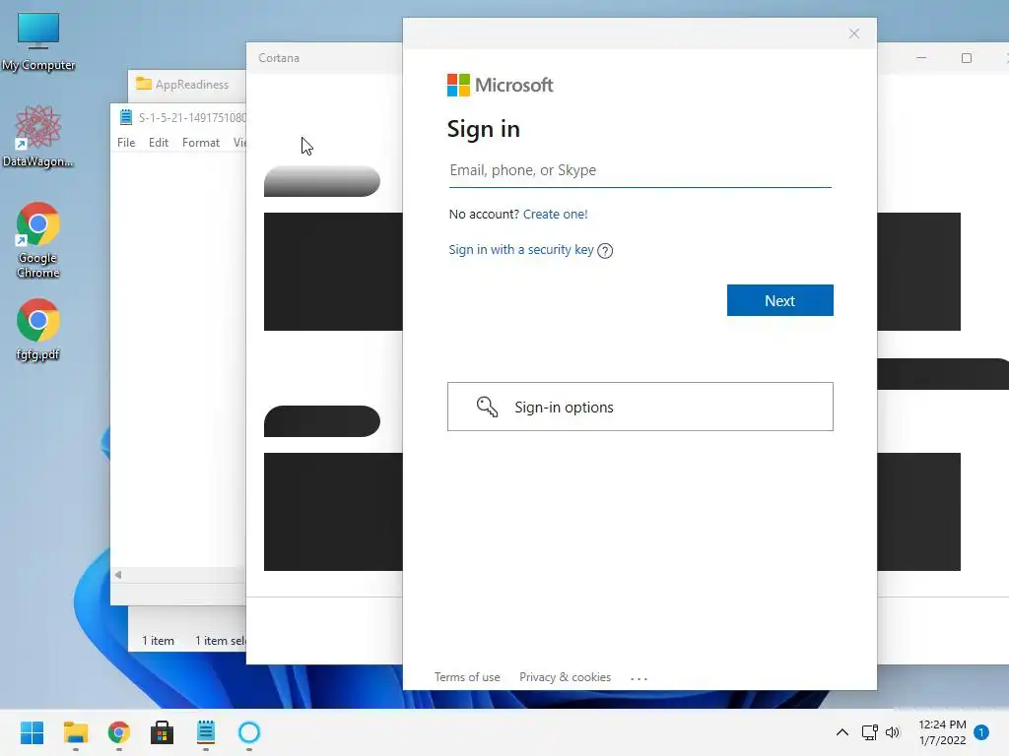This screenshot has height=756, width=1009.
Task: Click the Cortana window title
Action: click(x=279, y=58)
